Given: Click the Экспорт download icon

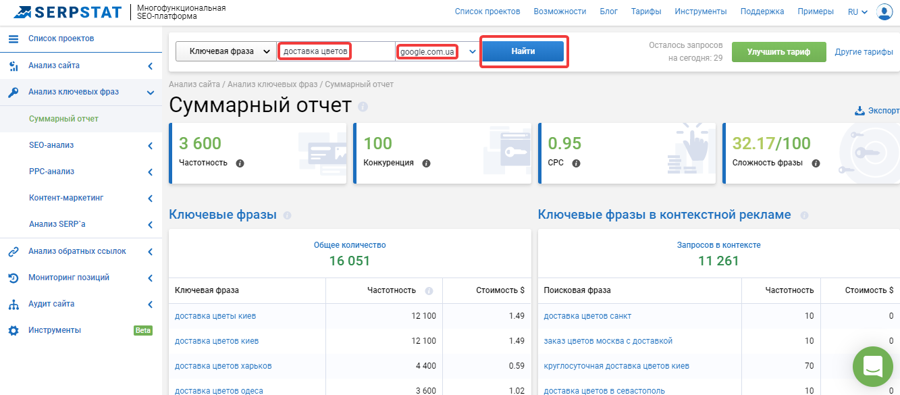Looking at the screenshot, I should 860,111.
